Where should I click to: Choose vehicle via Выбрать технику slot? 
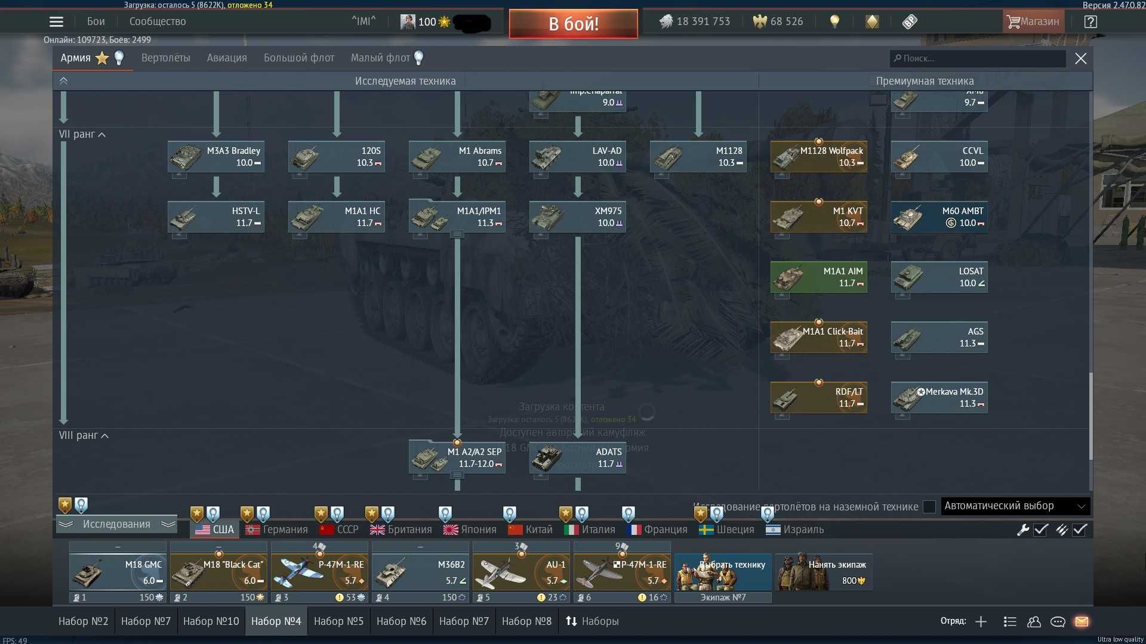723,573
